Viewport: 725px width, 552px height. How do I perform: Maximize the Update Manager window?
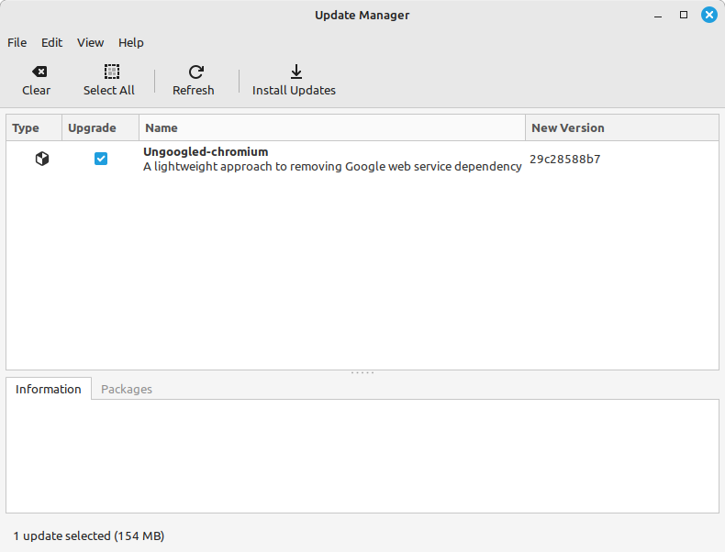684,15
